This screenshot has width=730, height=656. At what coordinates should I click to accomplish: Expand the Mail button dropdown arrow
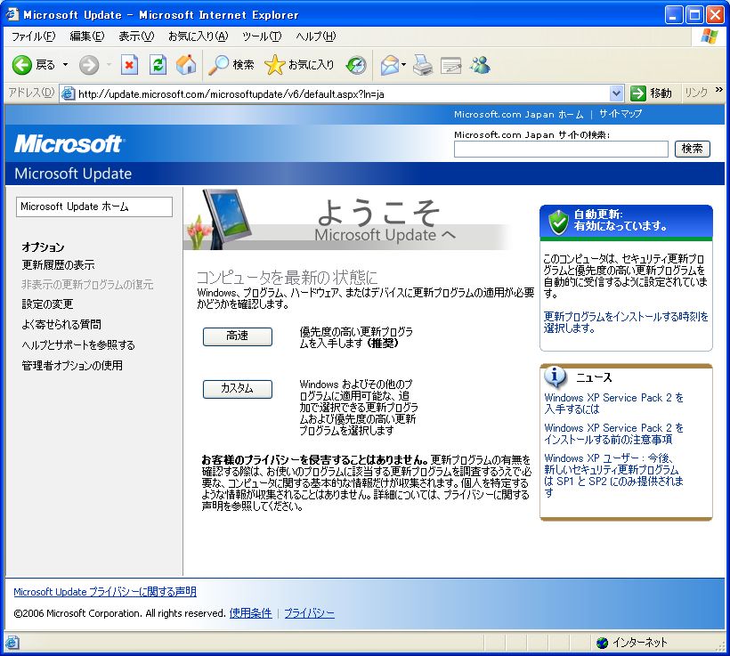(x=403, y=65)
